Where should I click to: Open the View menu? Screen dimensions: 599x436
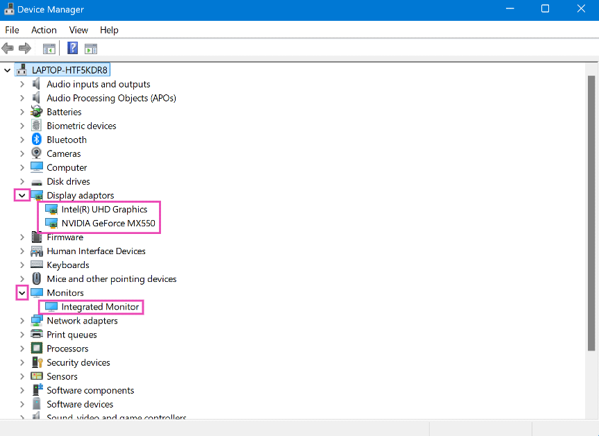78,30
